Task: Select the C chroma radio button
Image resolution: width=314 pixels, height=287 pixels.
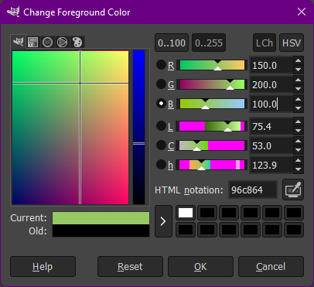Action: tap(161, 145)
